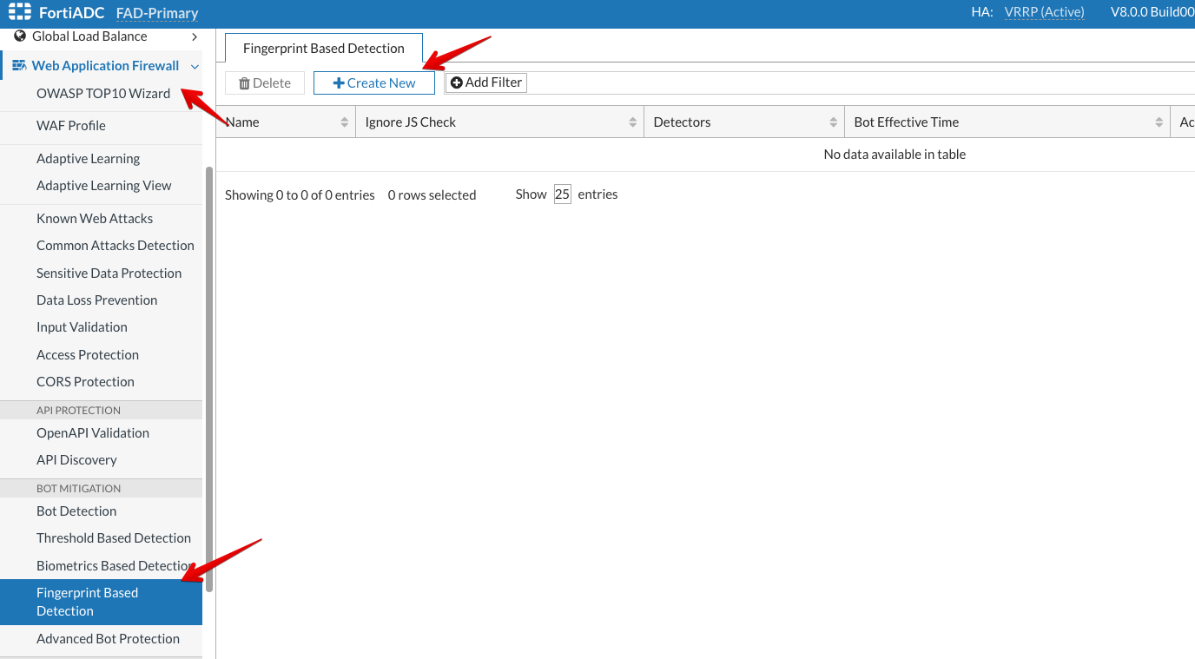Image resolution: width=1195 pixels, height=659 pixels.
Task: Click the Web Application Firewall icon
Action: click(19, 66)
